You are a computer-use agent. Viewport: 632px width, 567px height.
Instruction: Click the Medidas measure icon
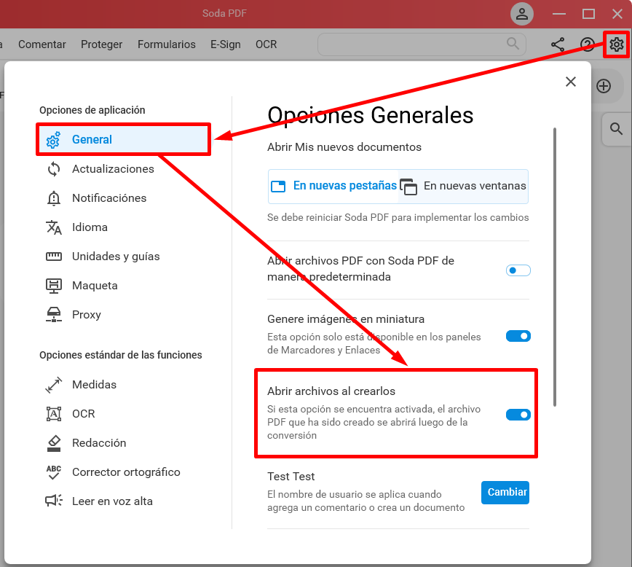click(x=54, y=385)
